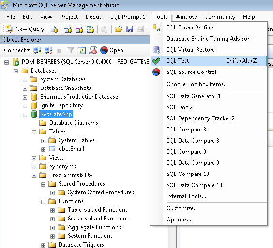Launch SQL Dependency Tracker 2

(x=209, y=118)
